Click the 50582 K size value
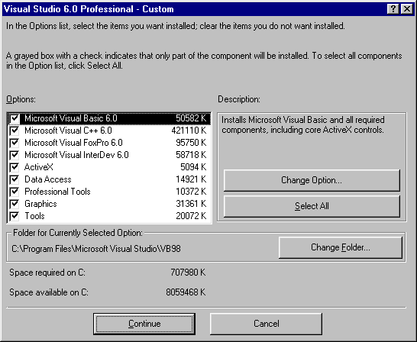417x342 pixels. coord(191,118)
